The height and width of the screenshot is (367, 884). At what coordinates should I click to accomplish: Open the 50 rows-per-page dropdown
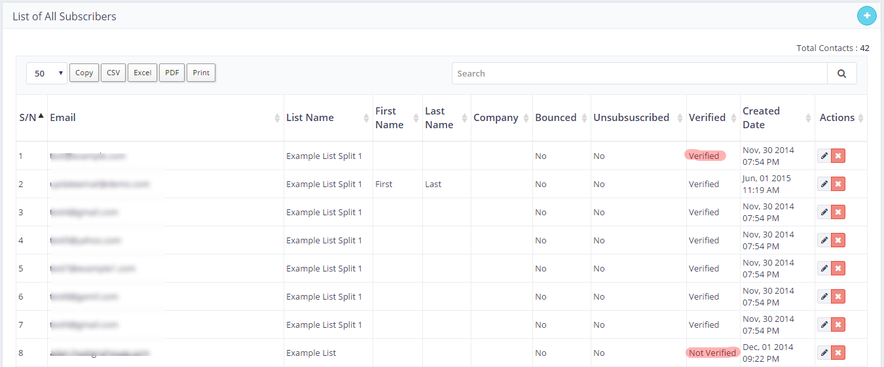(46, 73)
